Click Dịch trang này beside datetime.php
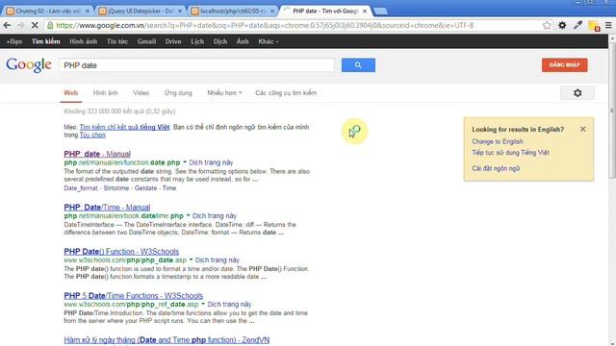Viewport: 616px width, 346px height. coord(215,215)
